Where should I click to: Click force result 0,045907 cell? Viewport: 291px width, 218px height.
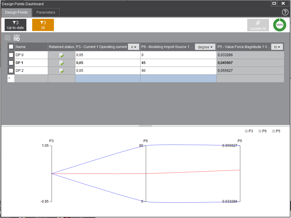250,63
